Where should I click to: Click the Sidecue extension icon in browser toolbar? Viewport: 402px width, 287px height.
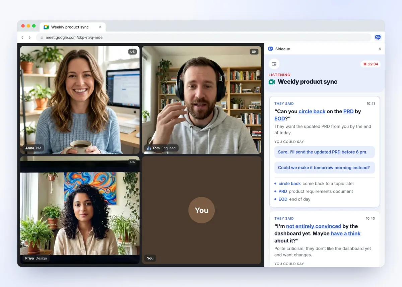pyautogui.click(x=378, y=38)
